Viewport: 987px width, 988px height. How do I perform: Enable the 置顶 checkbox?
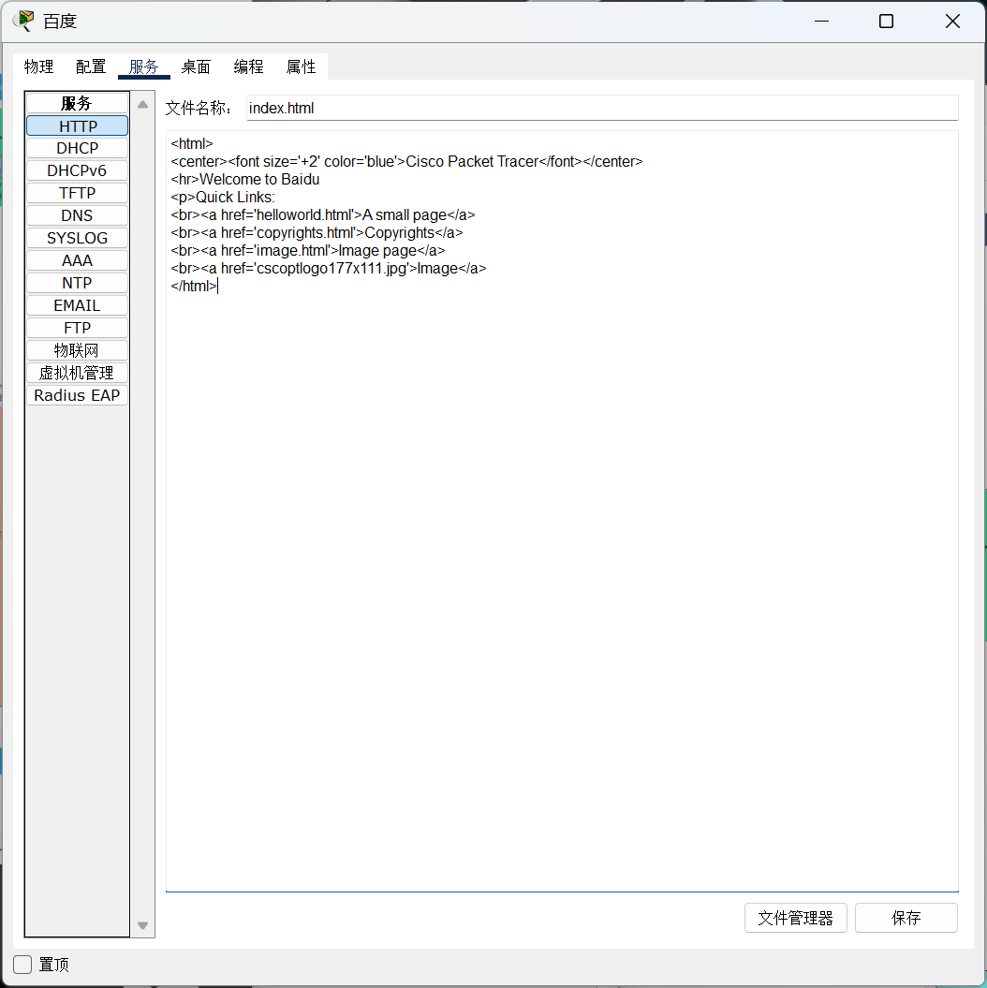22,964
